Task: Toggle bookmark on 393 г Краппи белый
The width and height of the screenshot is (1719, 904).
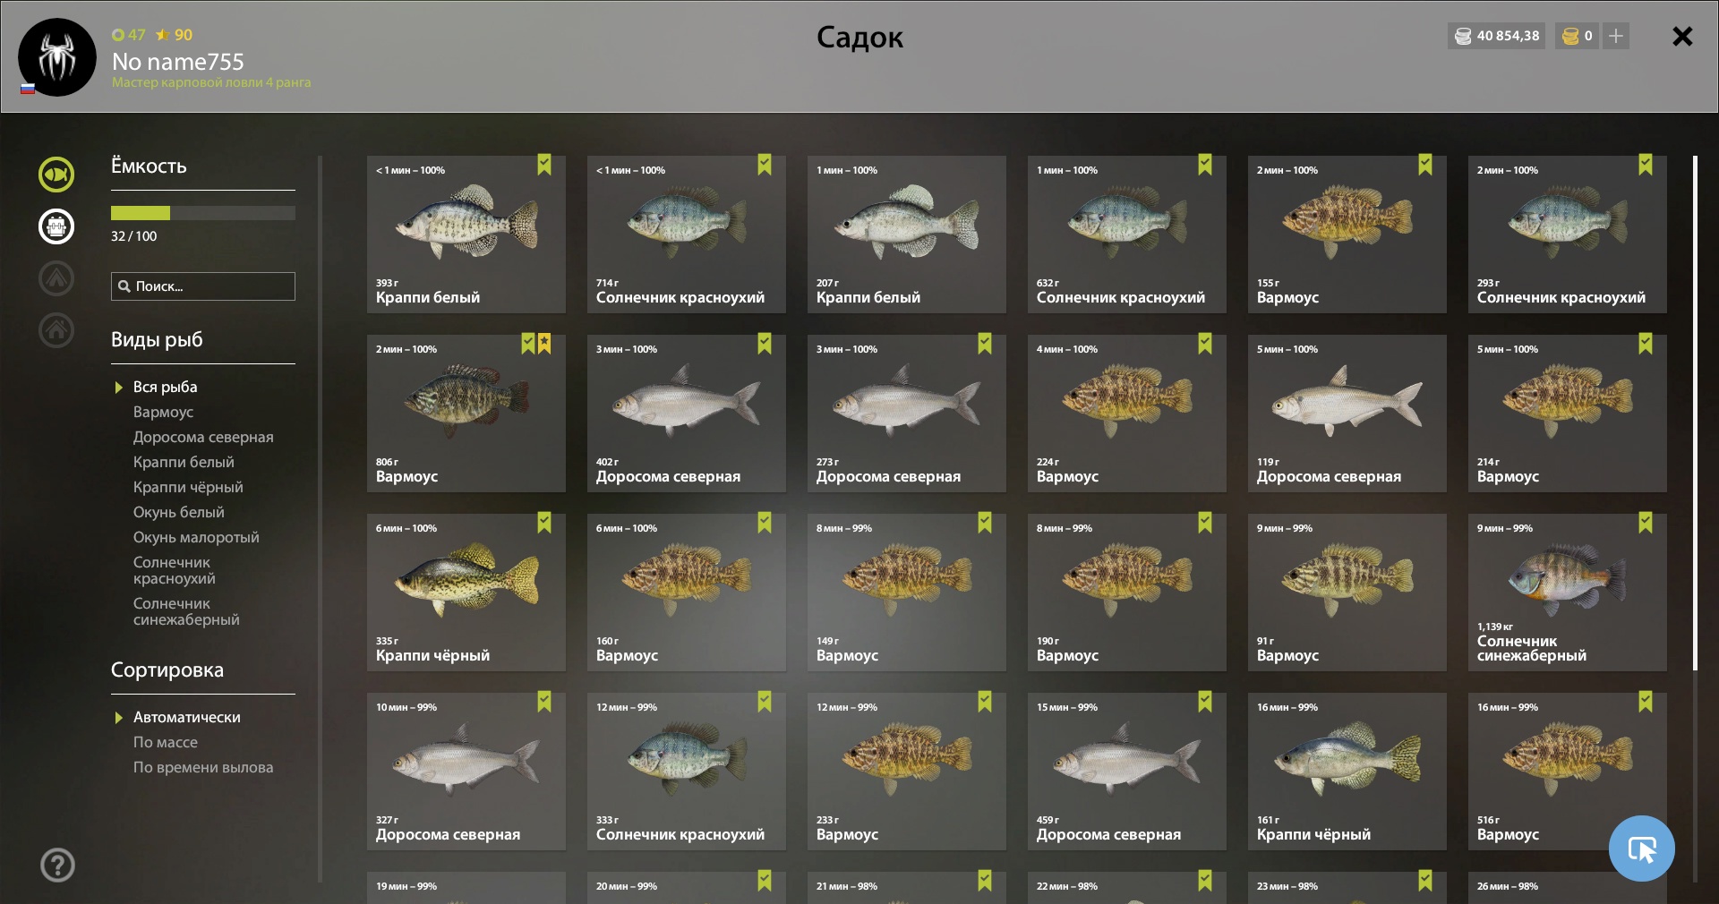Action: 544,165
